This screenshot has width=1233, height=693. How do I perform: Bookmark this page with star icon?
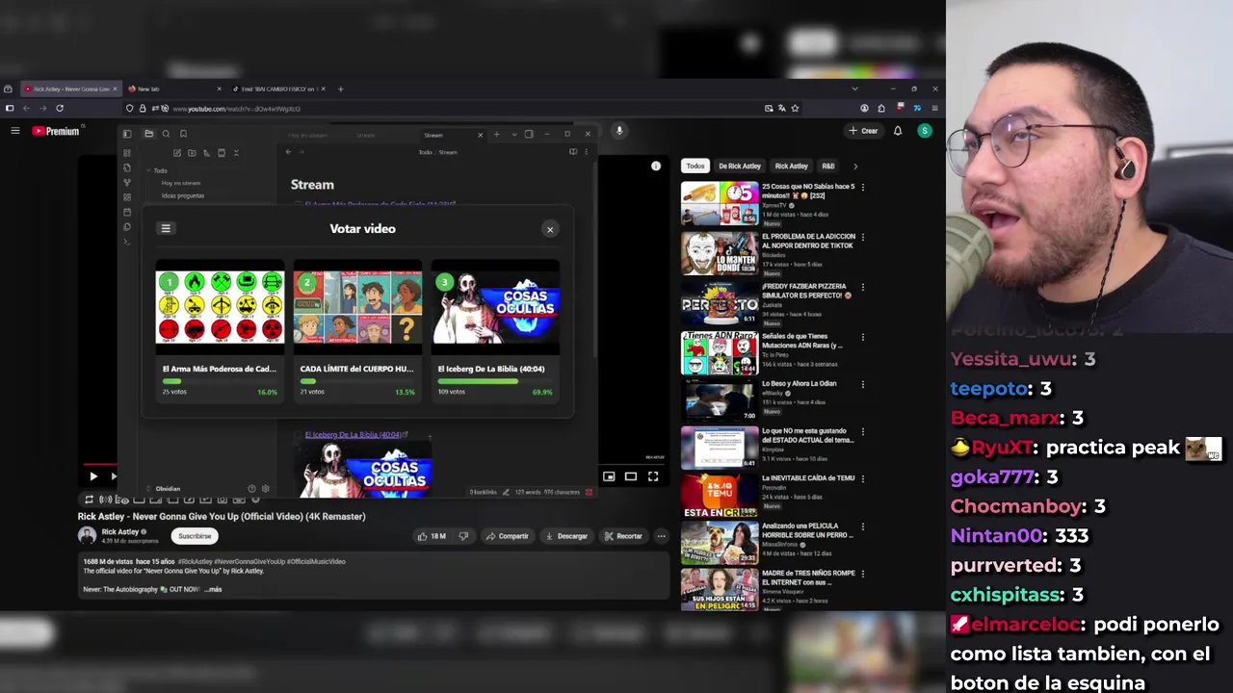(x=795, y=109)
